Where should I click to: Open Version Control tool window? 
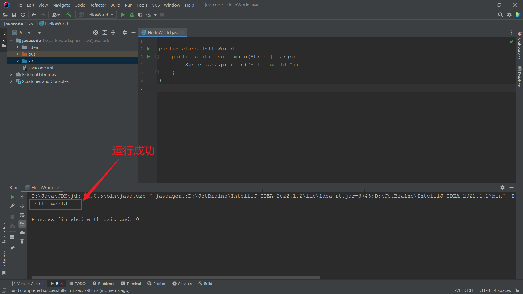(28, 284)
